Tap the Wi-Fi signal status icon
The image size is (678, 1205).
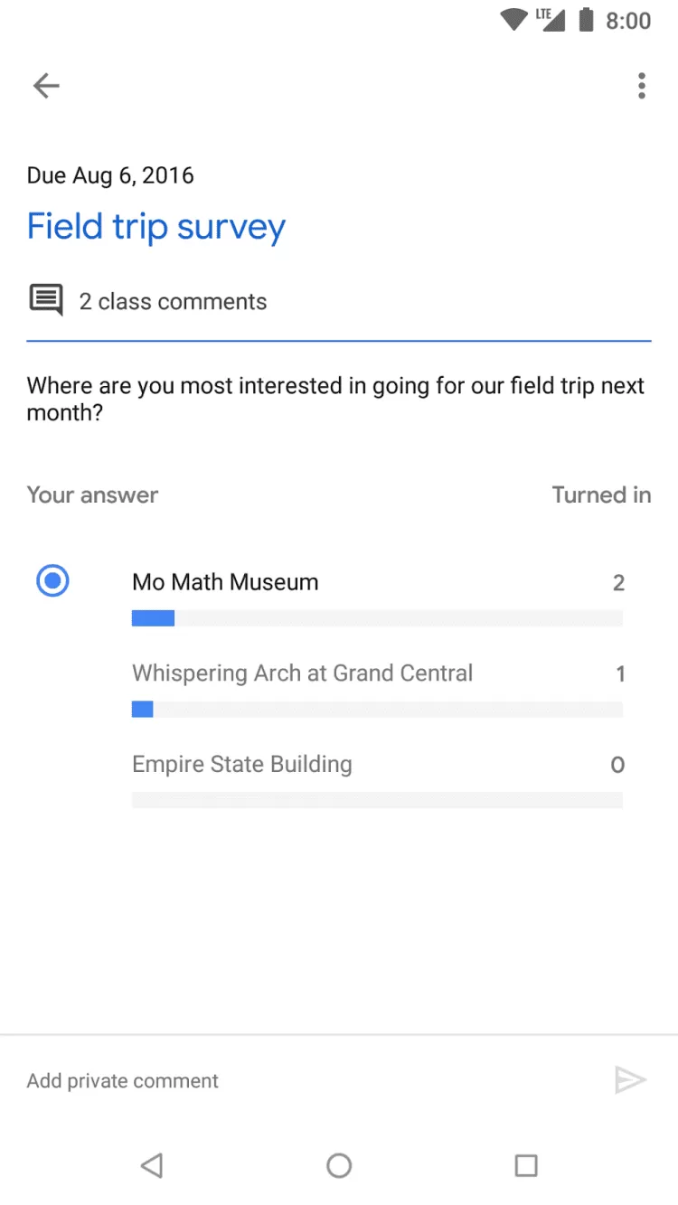(513, 20)
